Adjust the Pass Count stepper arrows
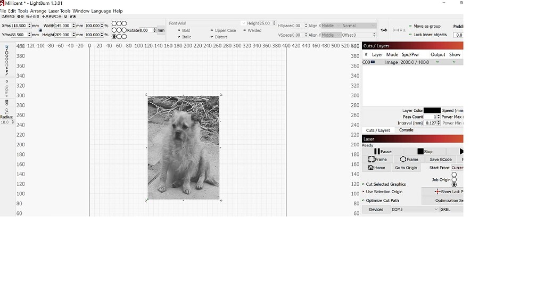Screen dimensions: 545x290 (x=439, y=117)
